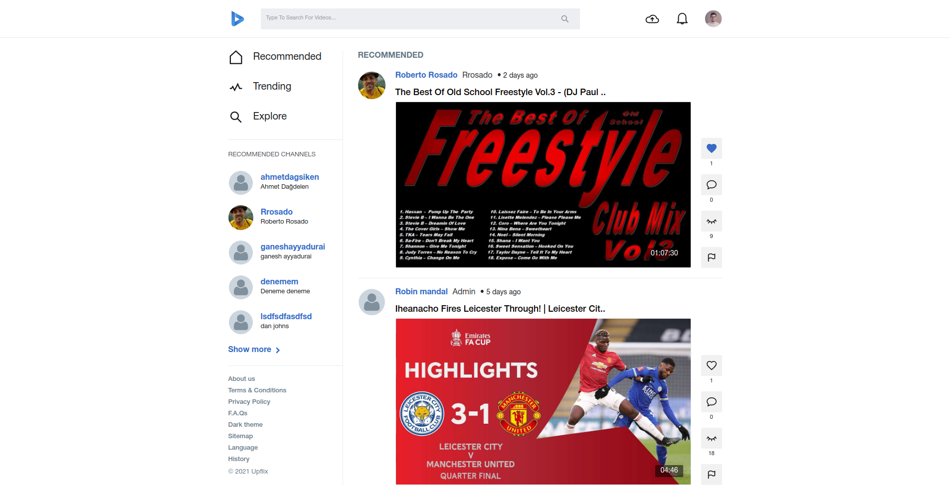Click '5 days ago' timestamp text

503,292
